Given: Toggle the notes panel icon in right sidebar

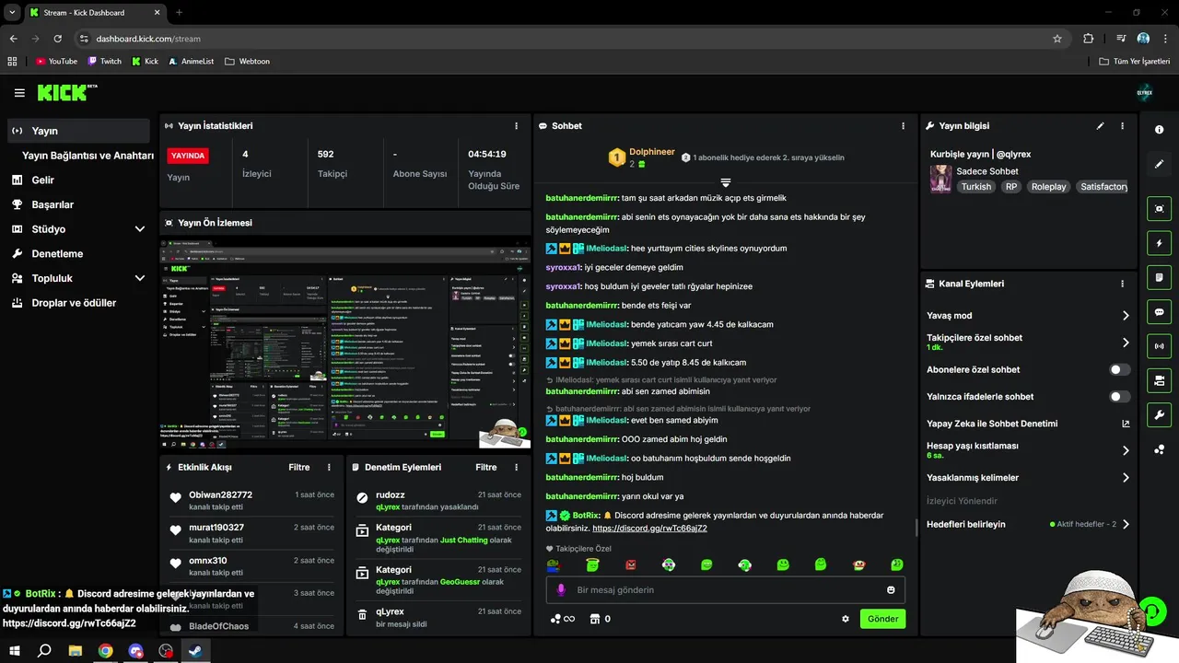Looking at the screenshot, I should 1159,277.
